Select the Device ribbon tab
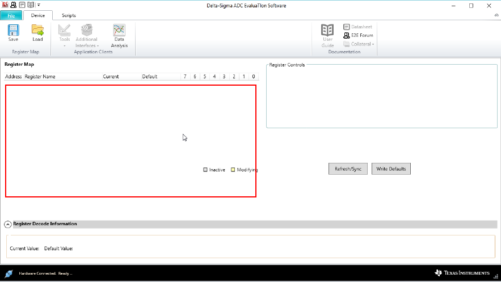 pos(37,15)
